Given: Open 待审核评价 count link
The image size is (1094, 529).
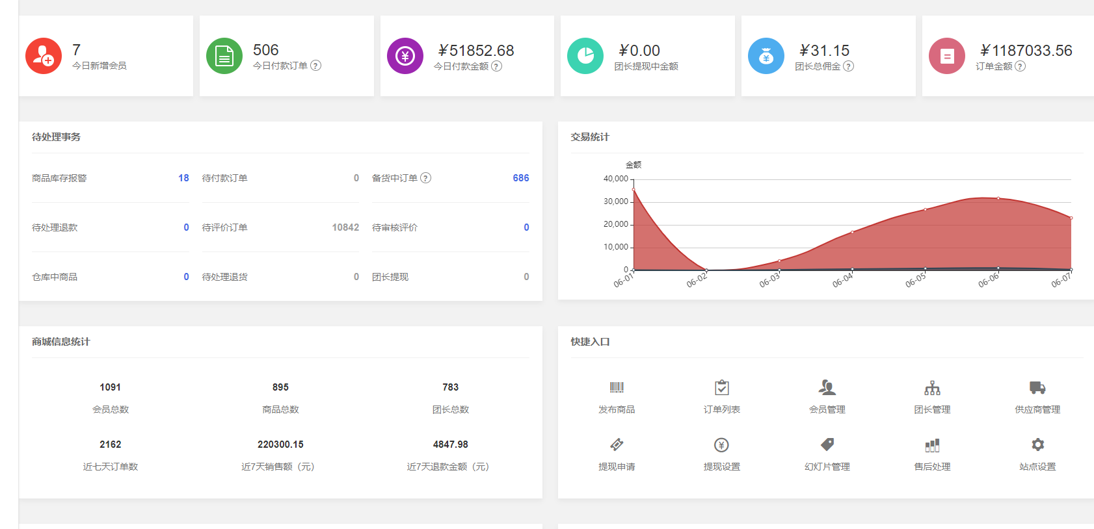Looking at the screenshot, I should pos(527,227).
